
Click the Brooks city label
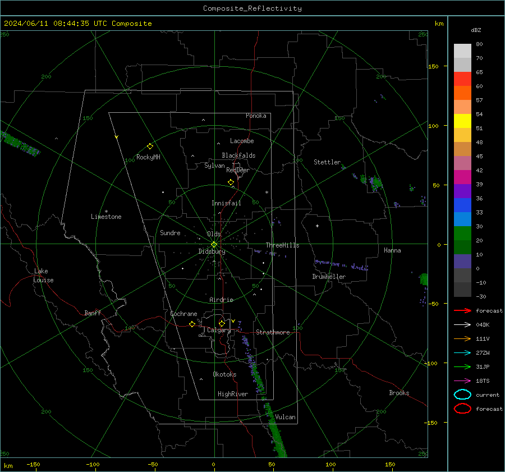399,393
